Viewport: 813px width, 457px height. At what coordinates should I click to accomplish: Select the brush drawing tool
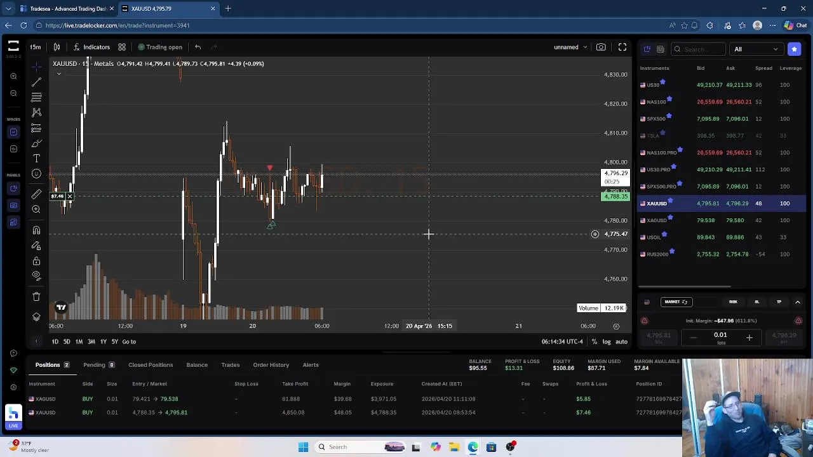36,143
